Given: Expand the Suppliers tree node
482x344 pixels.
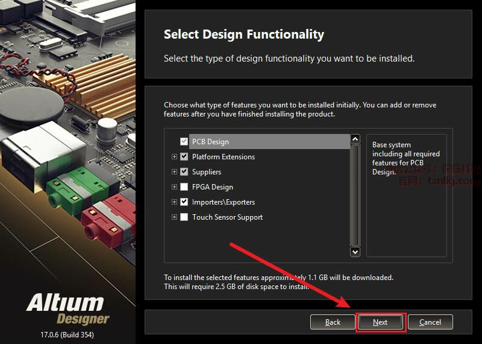Looking at the screenshot, I should [x=174, y=172].
